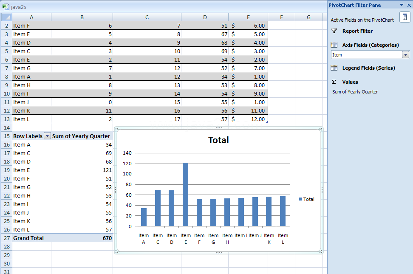Select the 670 grand total value
Screen dimensions: 413x274
pos(82,238)
